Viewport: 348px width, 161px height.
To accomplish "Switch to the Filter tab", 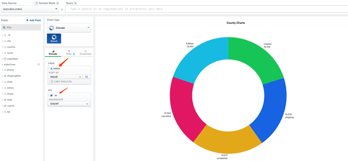I will pos(70,53).
